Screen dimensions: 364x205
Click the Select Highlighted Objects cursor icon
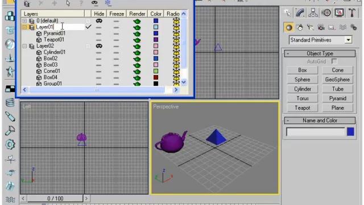point(68,3)
